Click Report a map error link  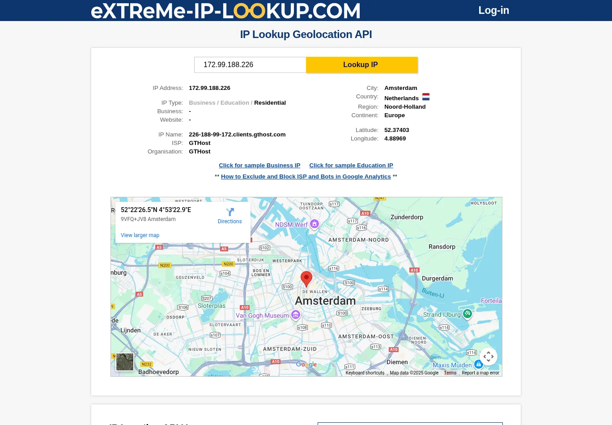click(480, 373)
